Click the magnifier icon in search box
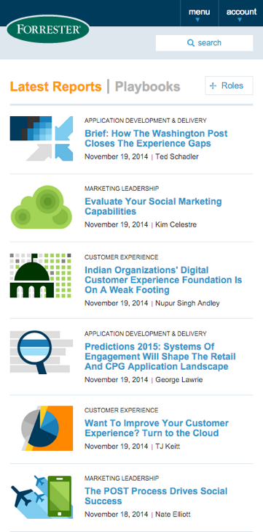263x532 pixels. click(x=191, y=42)
